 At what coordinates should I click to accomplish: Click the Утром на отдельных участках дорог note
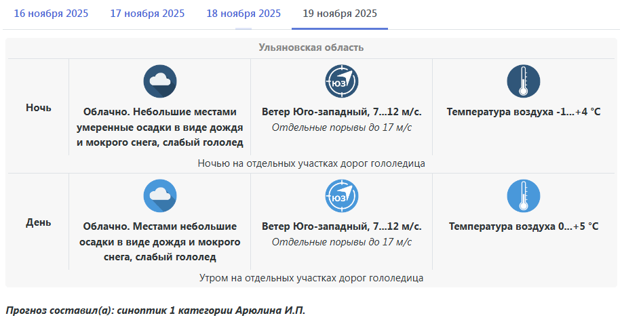point(311,278)
